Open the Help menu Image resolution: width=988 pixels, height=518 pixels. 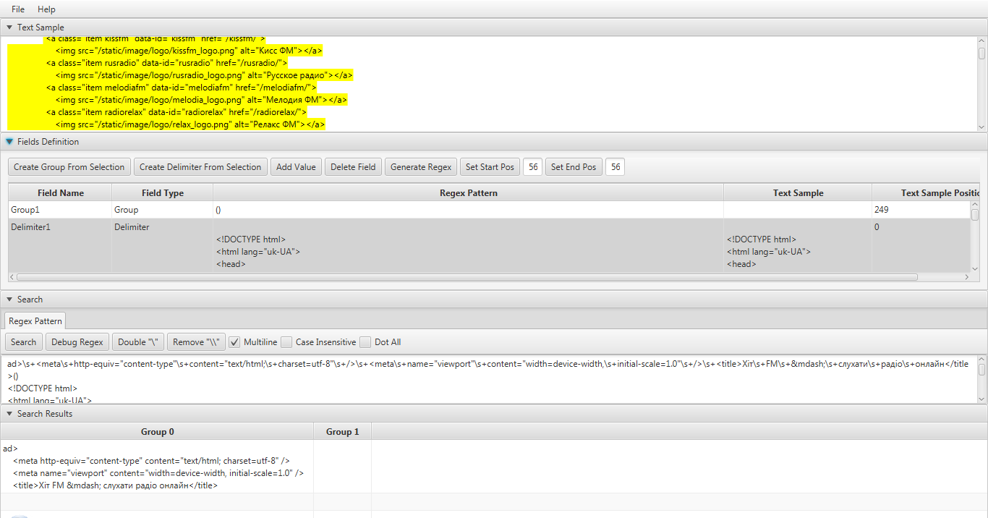[46, 9]
